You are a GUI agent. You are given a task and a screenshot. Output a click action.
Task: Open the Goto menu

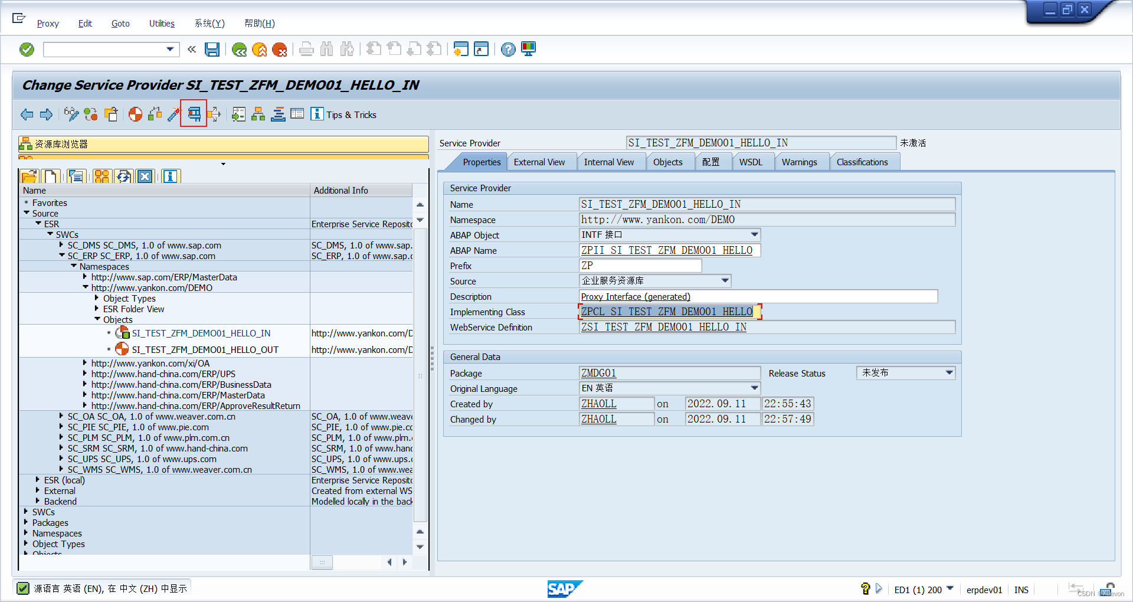[x=120, y=24]
